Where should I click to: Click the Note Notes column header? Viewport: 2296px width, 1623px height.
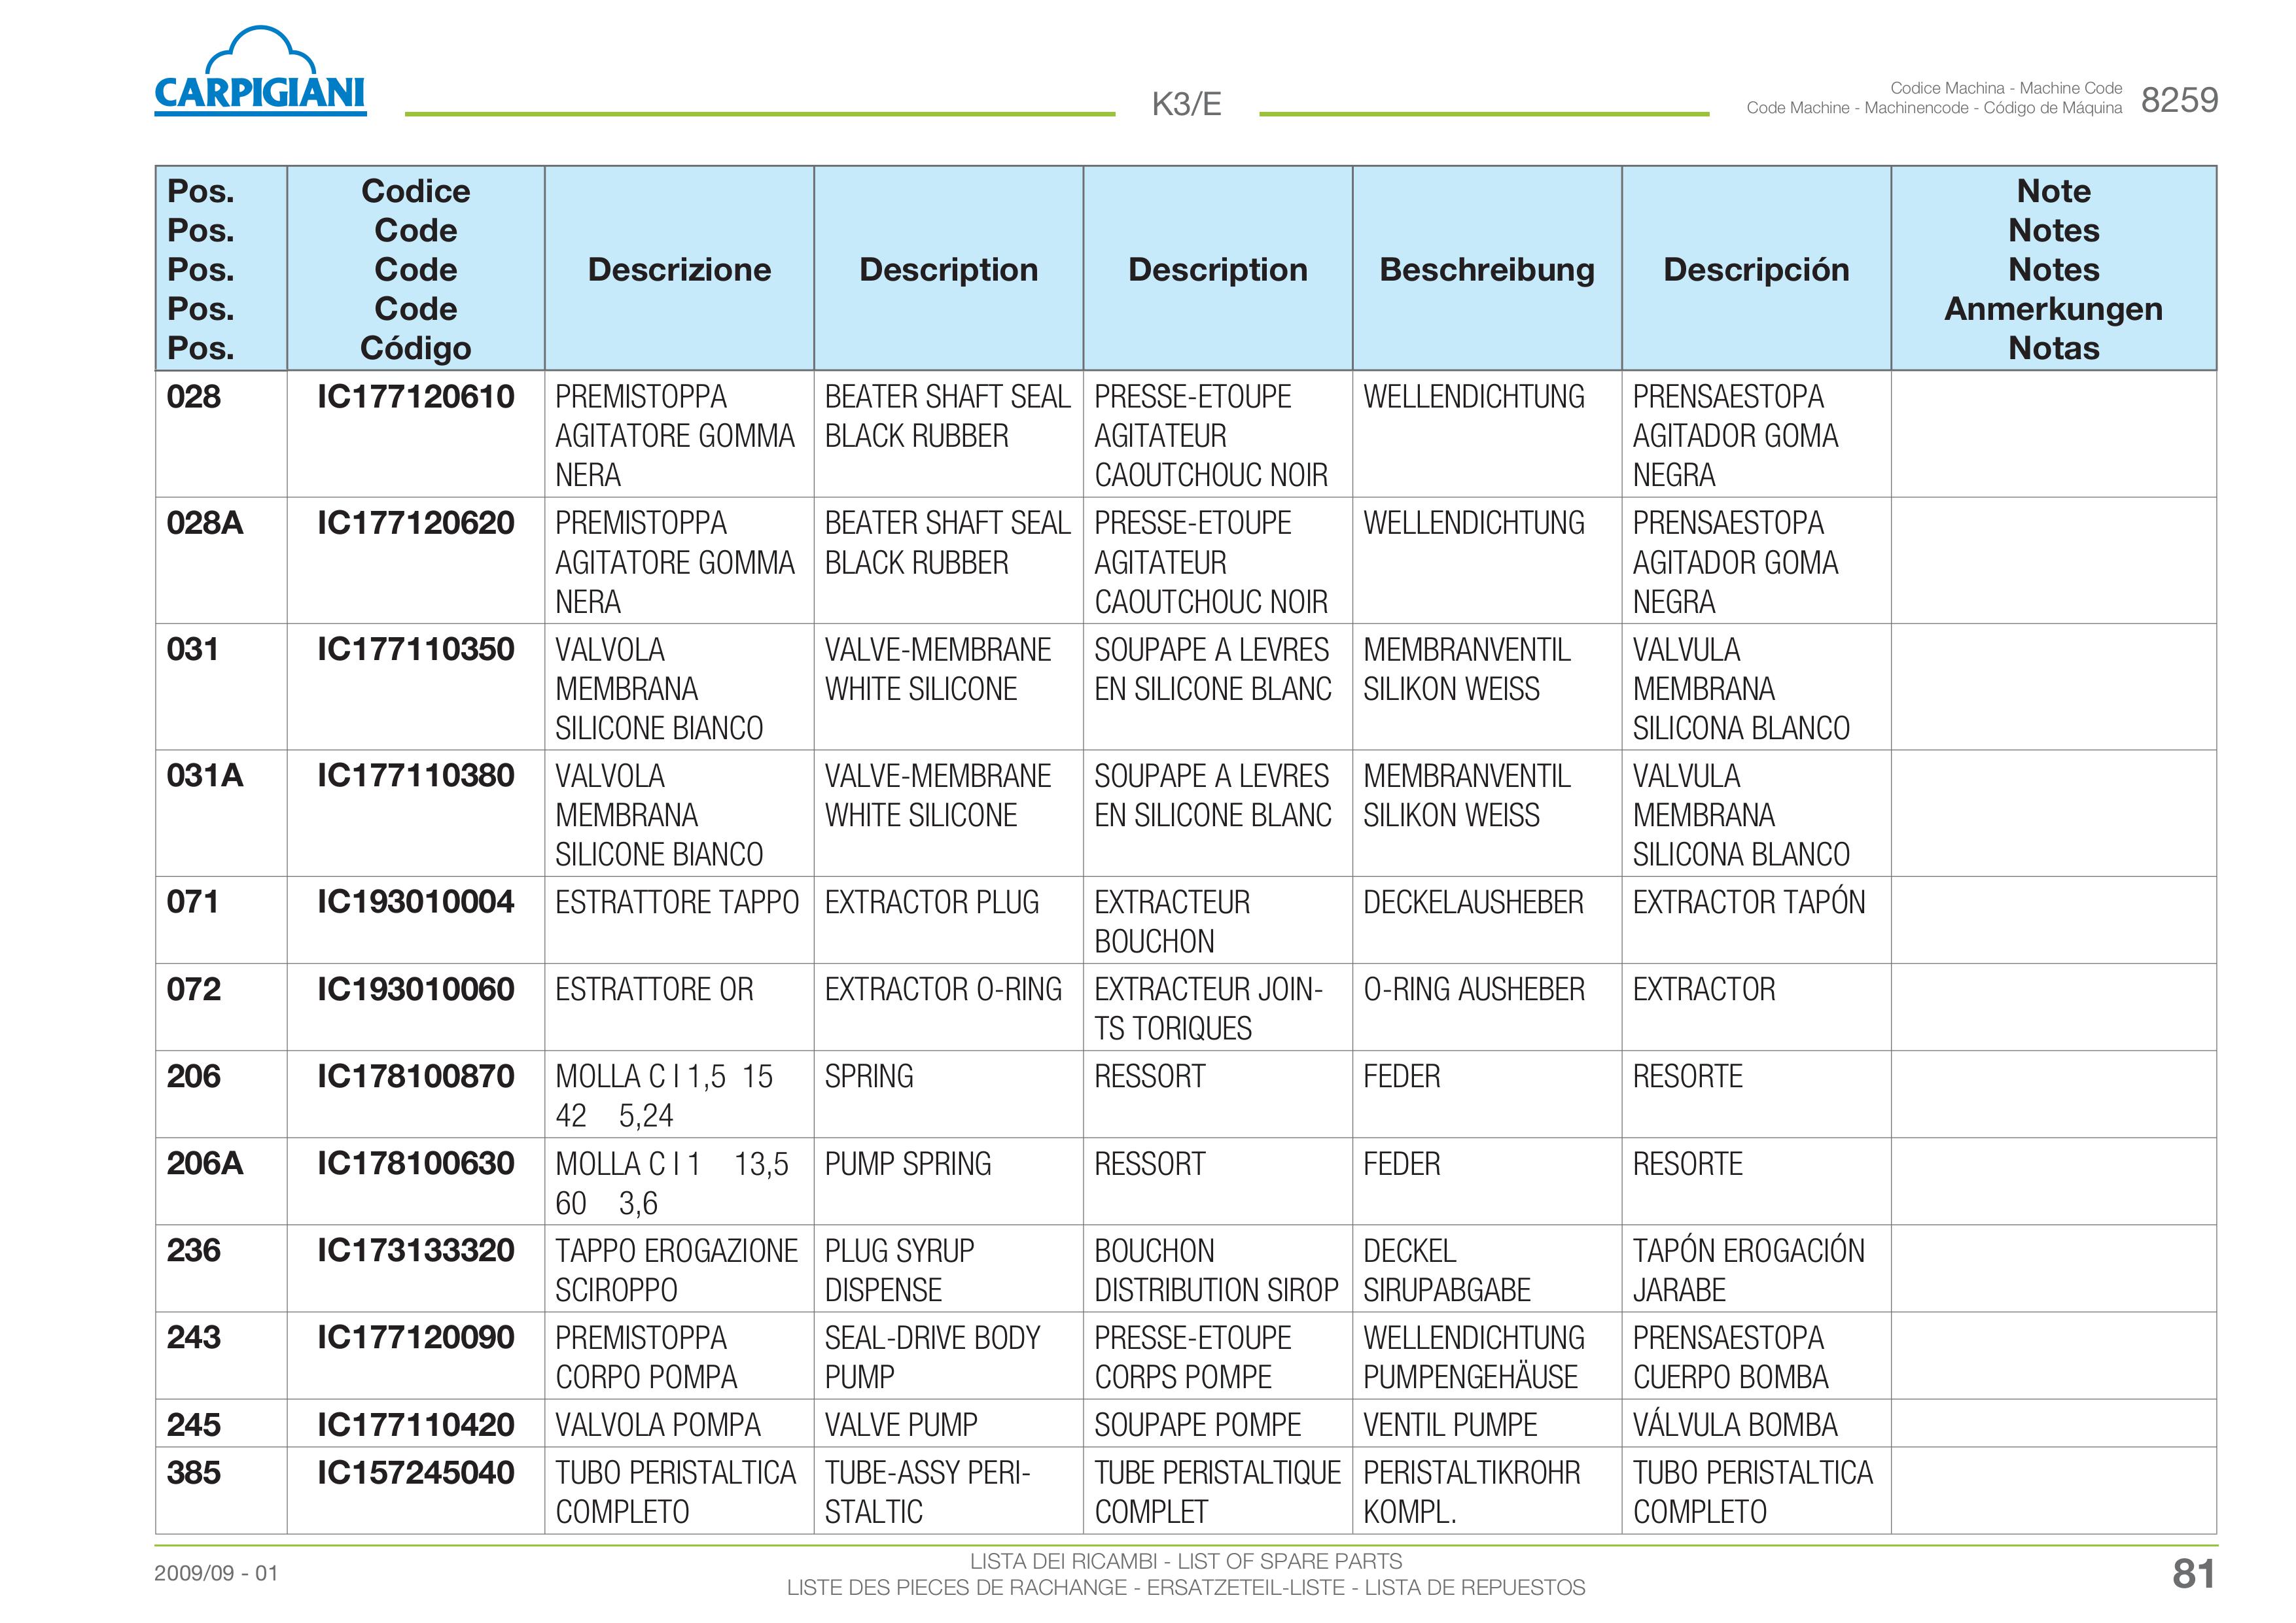[x=2053, y=269]
